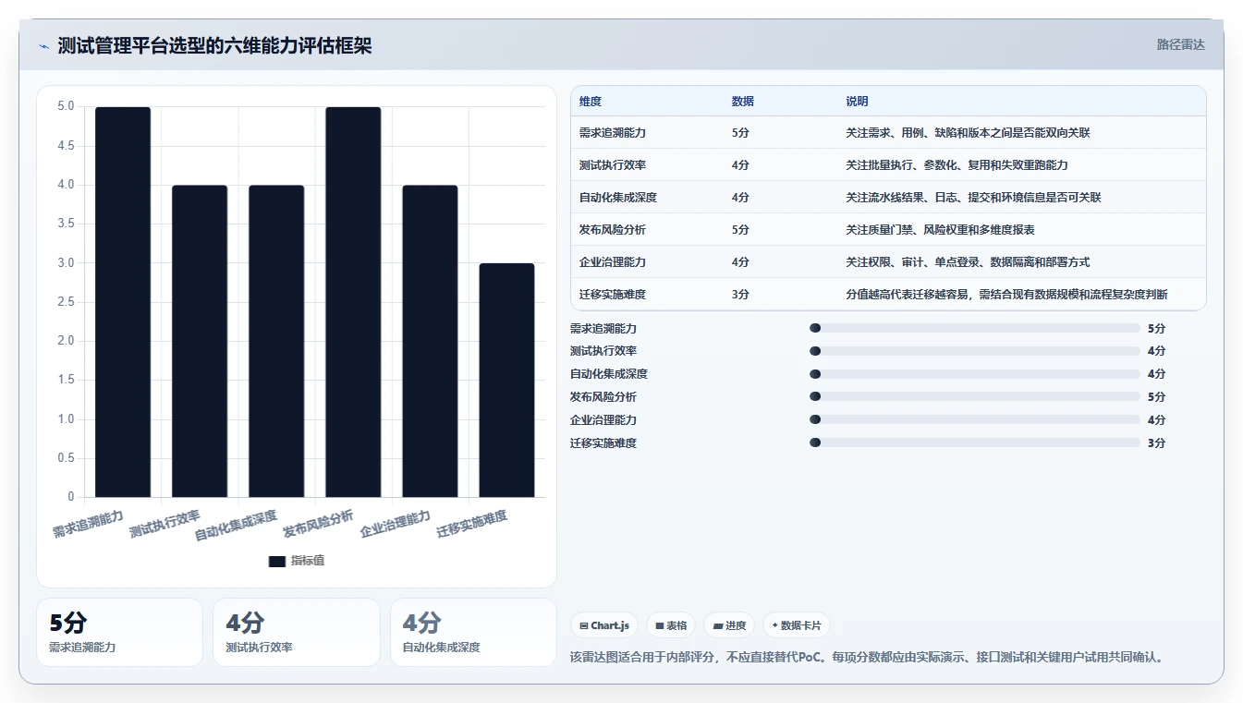Click the 路径雷达 label in the header
The image size is (1243, 703).
(x=1180, y=44)
